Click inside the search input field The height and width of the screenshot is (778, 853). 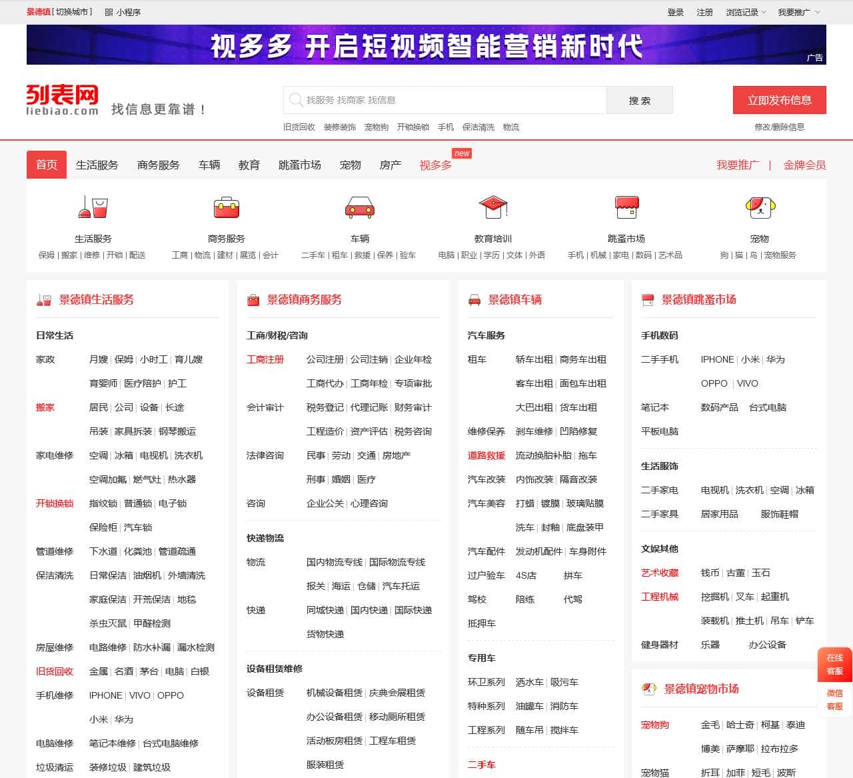click(433, 100)
